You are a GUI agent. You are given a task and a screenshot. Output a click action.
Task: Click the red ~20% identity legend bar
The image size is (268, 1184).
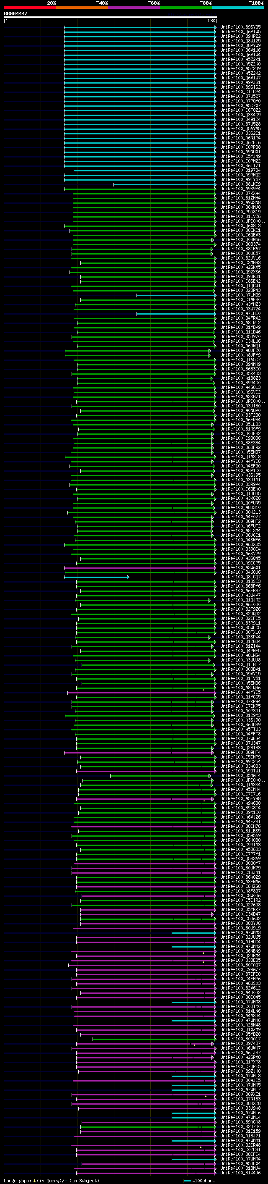[30, 8]
